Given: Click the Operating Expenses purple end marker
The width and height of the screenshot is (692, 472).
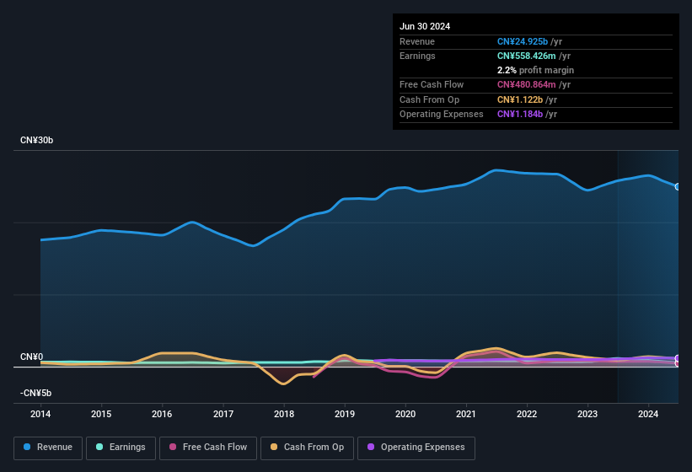Looking at the screenshot, I should 678,358.
